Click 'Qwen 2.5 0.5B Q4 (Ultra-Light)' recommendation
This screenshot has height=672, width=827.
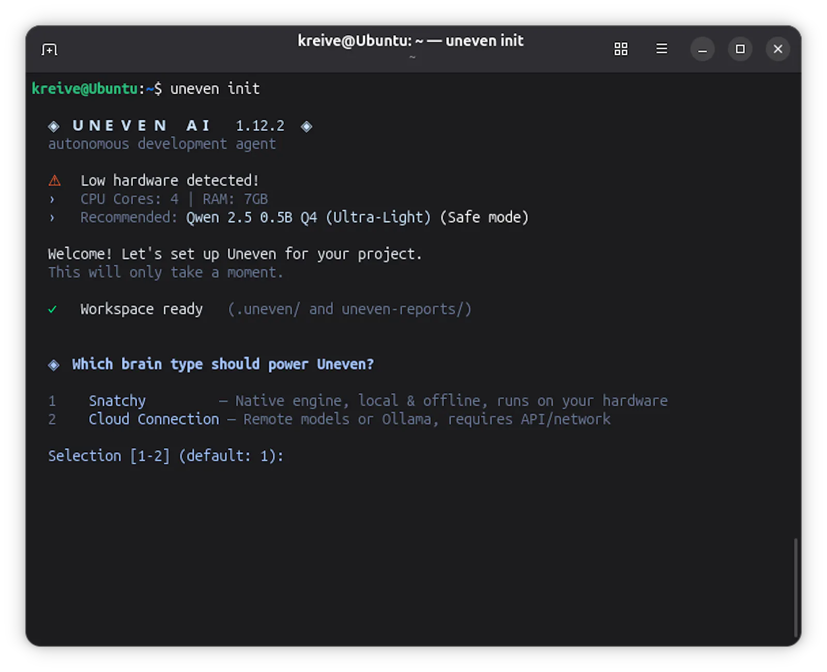(309, 217)
